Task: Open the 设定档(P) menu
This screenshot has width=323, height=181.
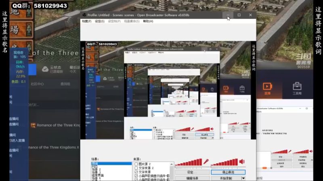Action: pos(114,21)
